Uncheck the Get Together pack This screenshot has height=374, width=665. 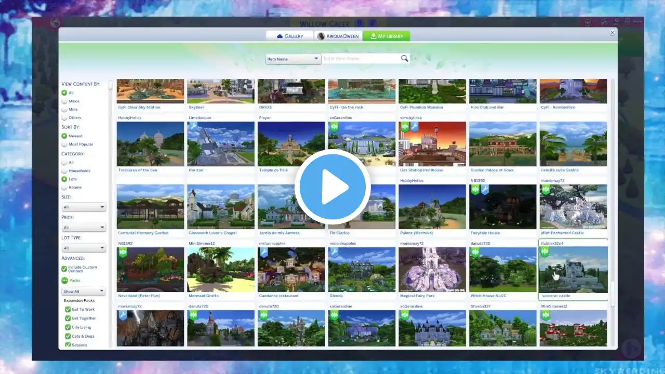[x=68, y=318]
